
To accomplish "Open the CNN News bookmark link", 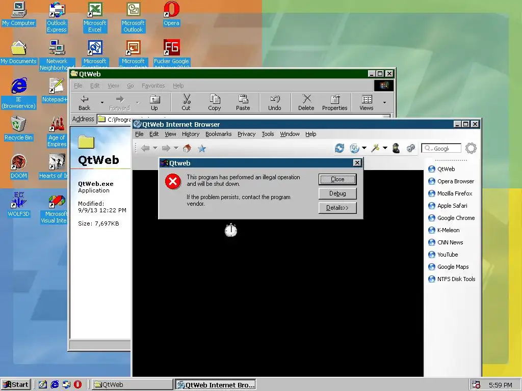I will pos(446,242).
